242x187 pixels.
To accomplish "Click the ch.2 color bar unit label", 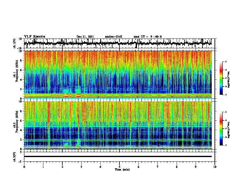I will point(229,130).
